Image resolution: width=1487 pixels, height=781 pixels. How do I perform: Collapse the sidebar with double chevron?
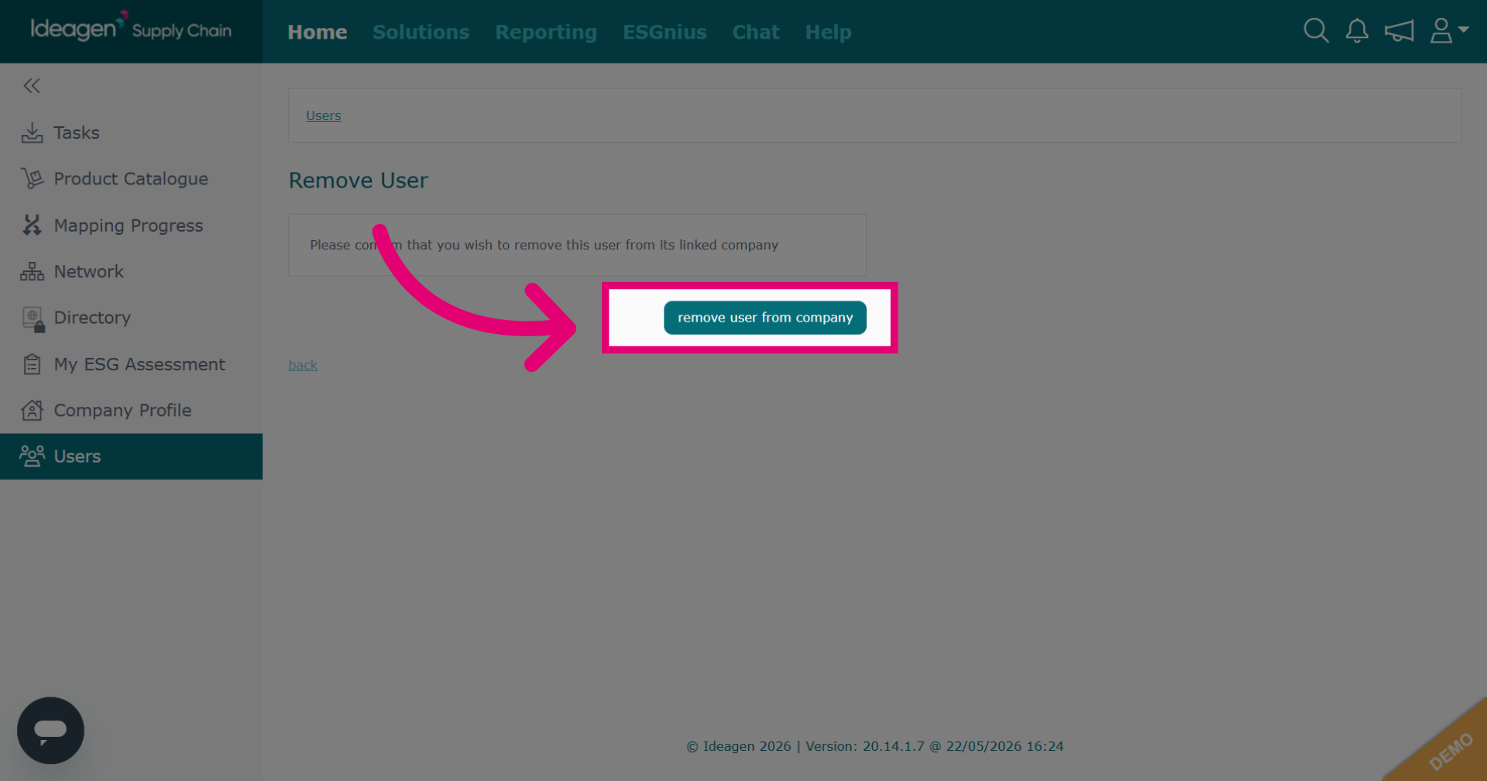(x=32, y=86)
